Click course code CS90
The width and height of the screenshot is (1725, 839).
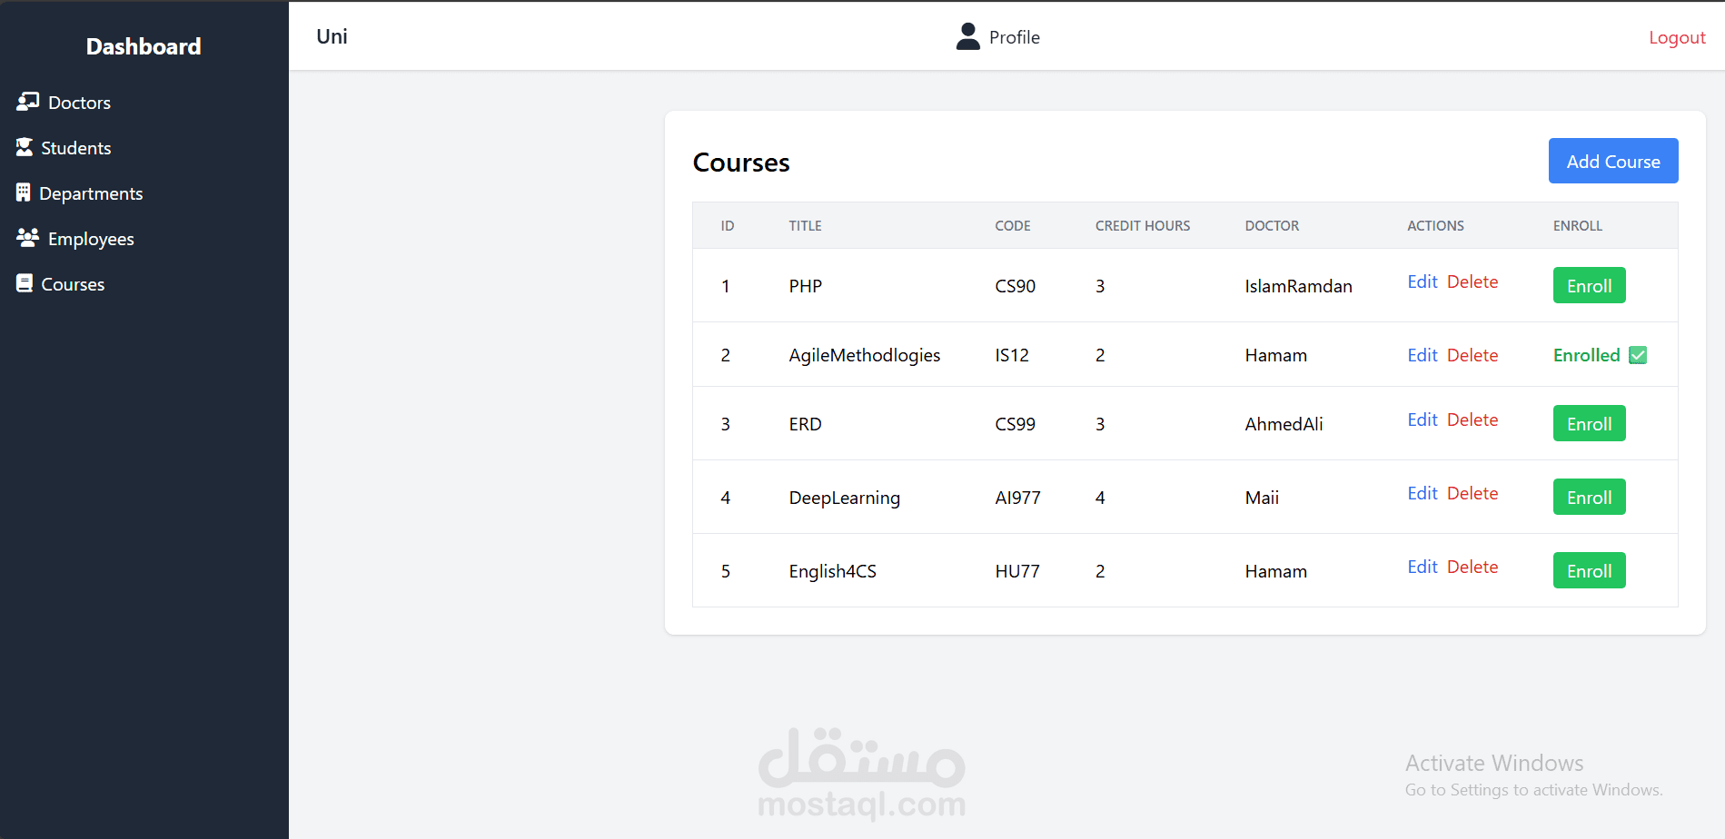(1015, 286)
